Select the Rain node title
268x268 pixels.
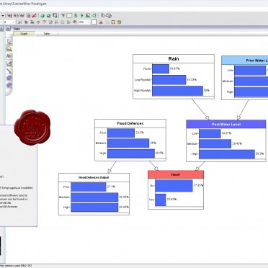click(x=174, y=59)
